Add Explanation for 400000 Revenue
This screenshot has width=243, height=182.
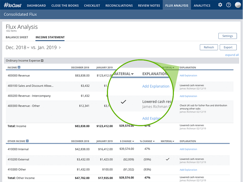click(x=188, y=75)
